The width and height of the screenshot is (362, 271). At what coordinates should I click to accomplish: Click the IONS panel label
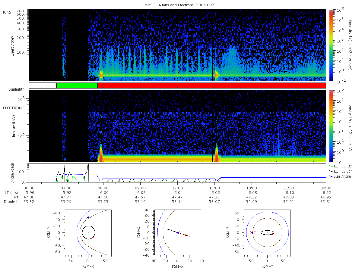(7, 12)
